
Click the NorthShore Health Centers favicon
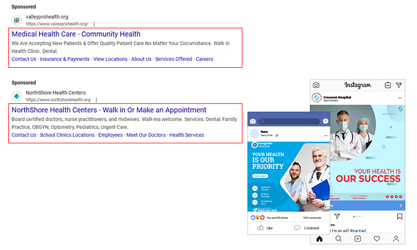tap(17, 96)
